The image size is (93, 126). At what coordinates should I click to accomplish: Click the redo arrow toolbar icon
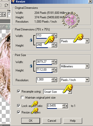(x=6, y=5)
